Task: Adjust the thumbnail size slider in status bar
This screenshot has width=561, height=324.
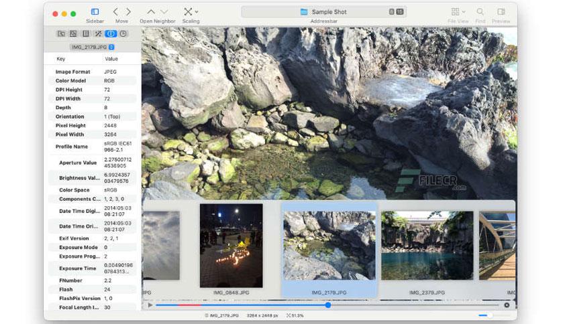Action: pyautogui.click(x=494, y=315)
